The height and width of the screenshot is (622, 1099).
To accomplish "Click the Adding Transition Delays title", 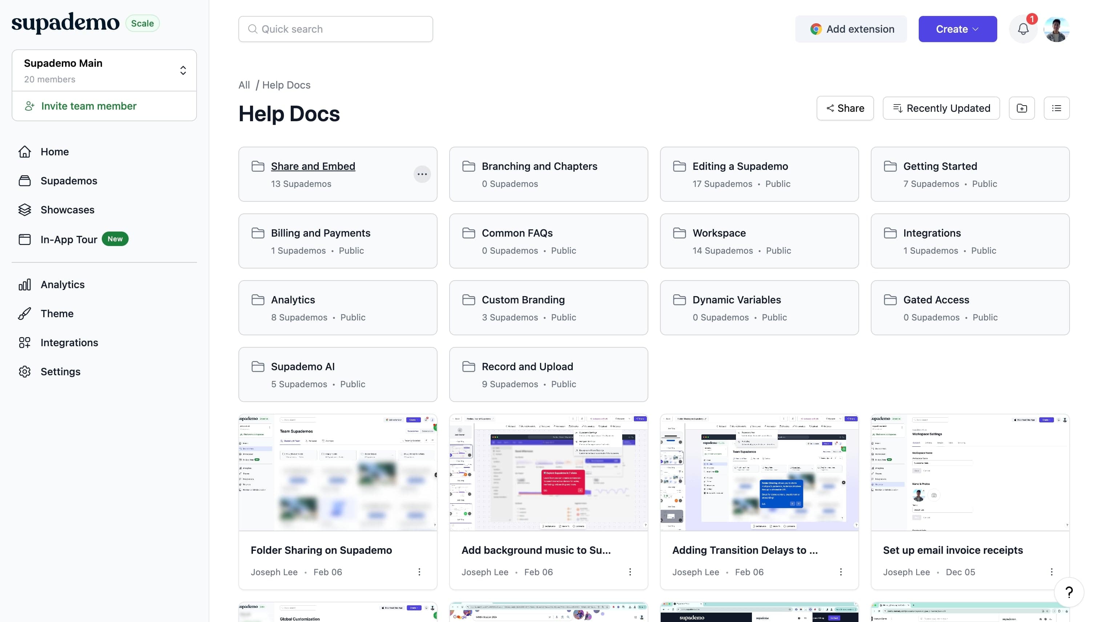I will [745, 550].
